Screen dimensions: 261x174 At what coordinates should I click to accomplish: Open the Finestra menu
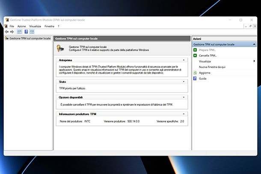coord(49,26)
